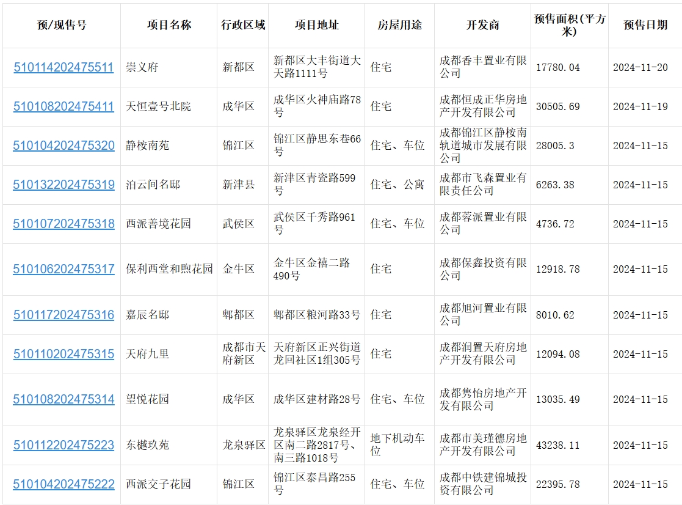This screenshot has width=682, height=505.
Task: Select project name 西派善境花园
Action: [x=158, y=224]
